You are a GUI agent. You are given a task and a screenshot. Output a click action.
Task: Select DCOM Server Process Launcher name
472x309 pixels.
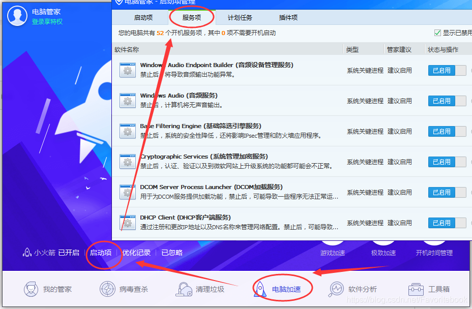(x=211, y=187)
